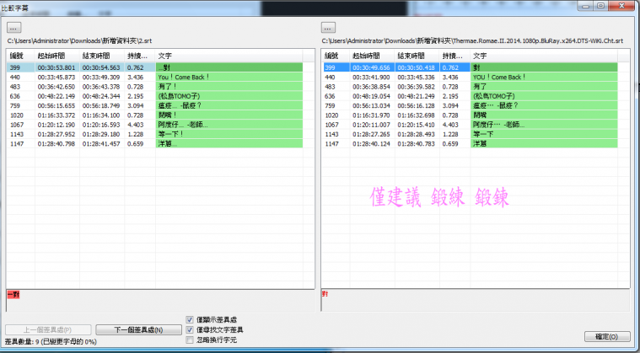Toggle 僅顯示差異處 checkbox
Screen dimensions: 640x353
click(x=190, y=319)
